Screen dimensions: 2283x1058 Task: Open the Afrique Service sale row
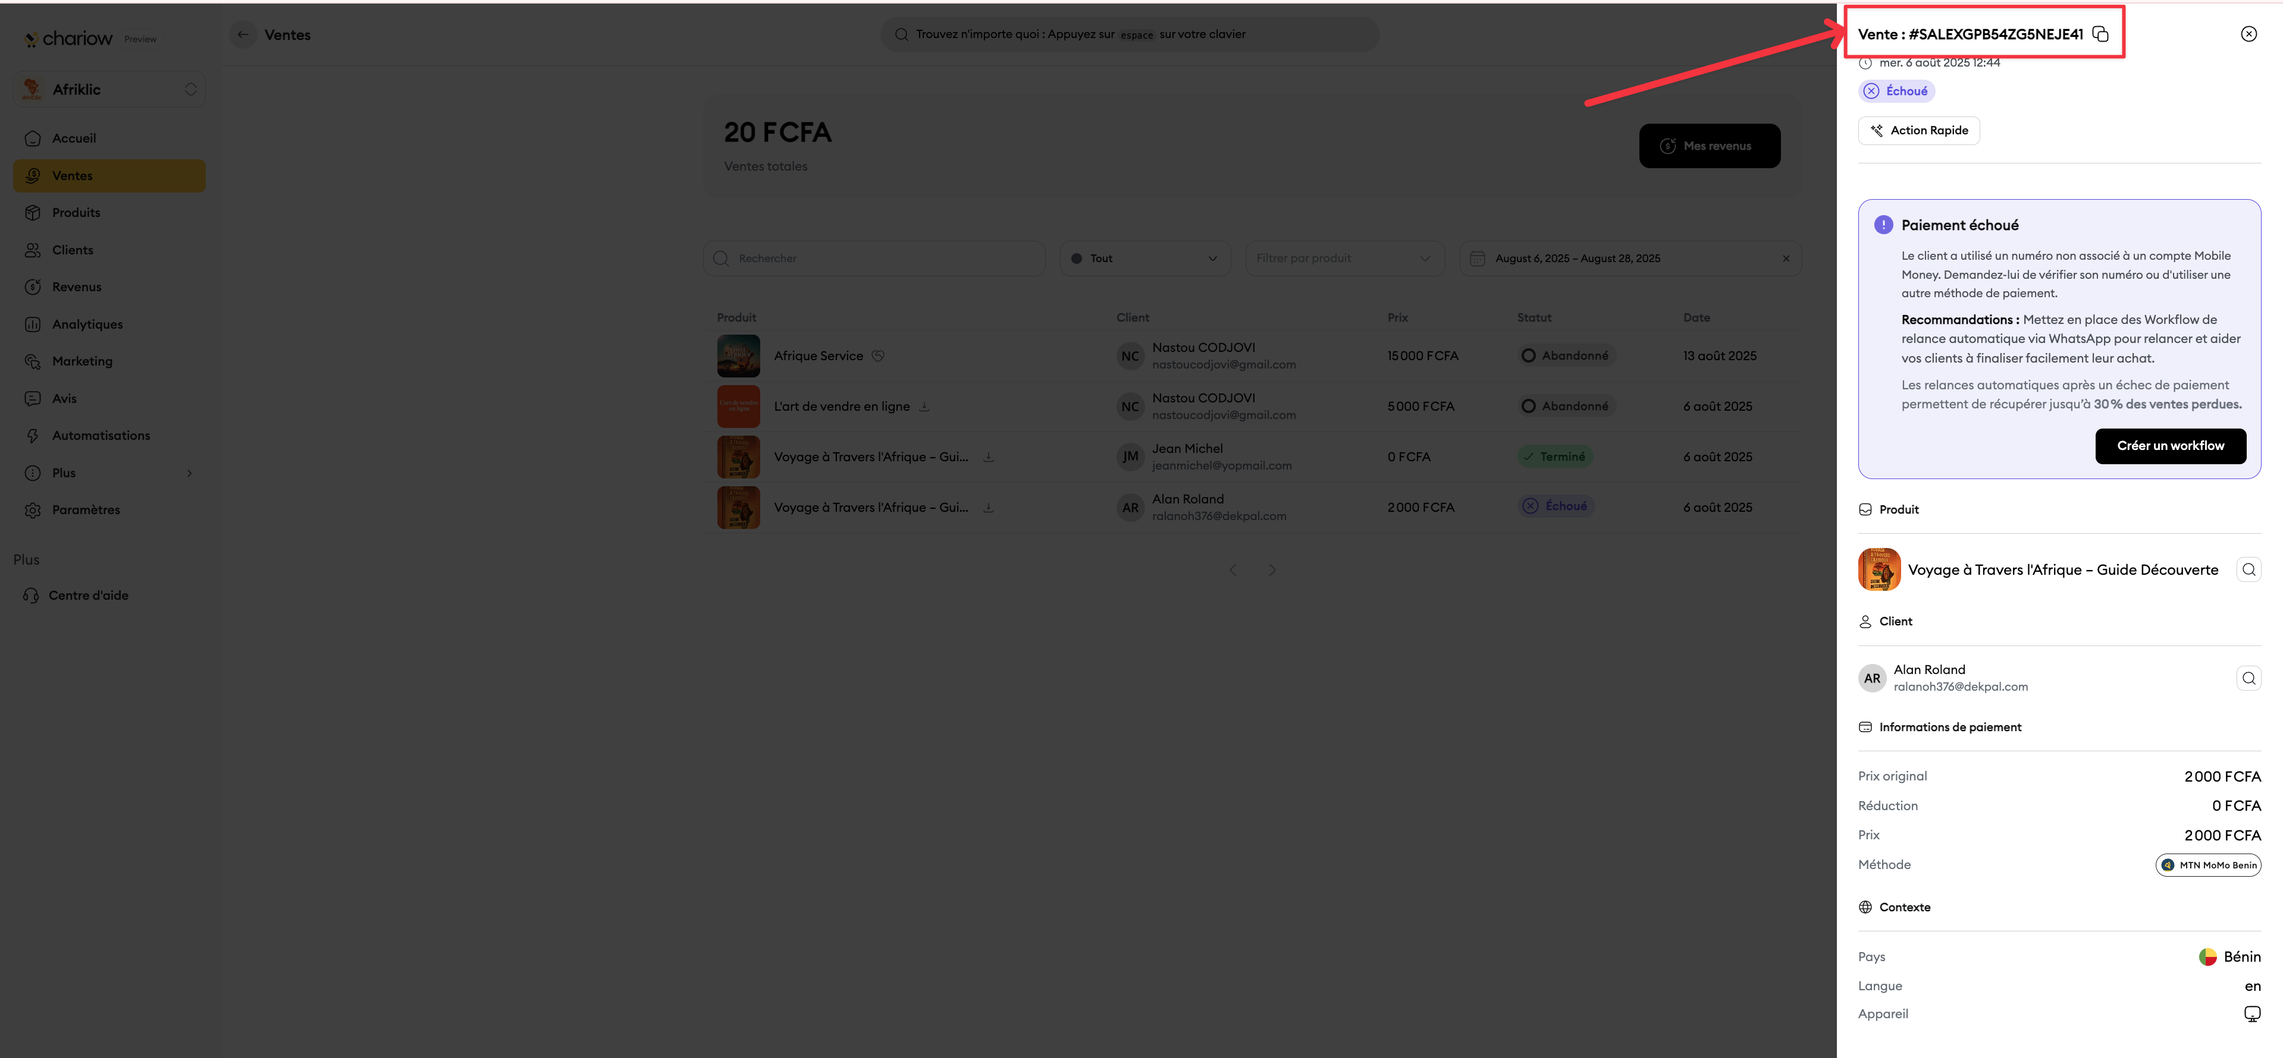click(x=1252, y=356)
